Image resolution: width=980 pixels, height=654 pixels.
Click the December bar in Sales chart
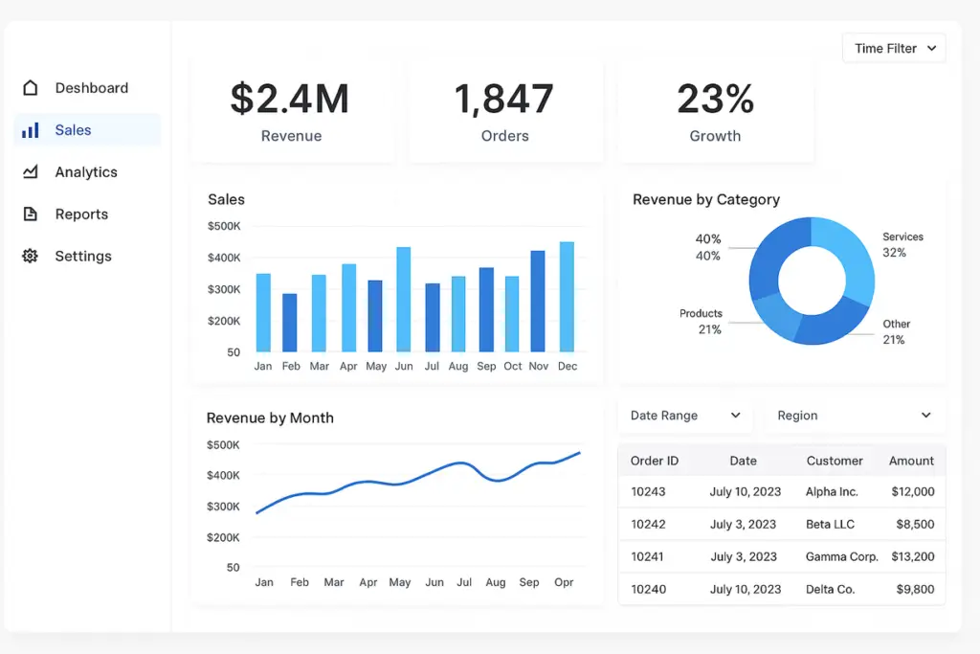[x=567, y=297]
